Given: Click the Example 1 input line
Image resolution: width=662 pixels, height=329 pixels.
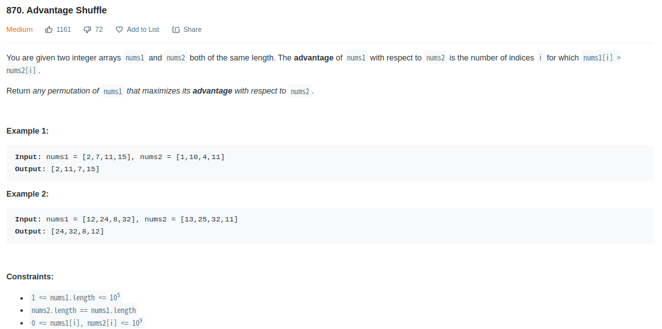Looking at the screenshot, I should point(120,157).
